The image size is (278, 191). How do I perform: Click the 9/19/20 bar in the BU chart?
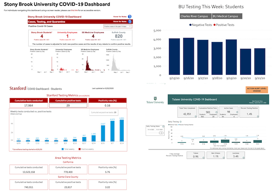point(231,57)
